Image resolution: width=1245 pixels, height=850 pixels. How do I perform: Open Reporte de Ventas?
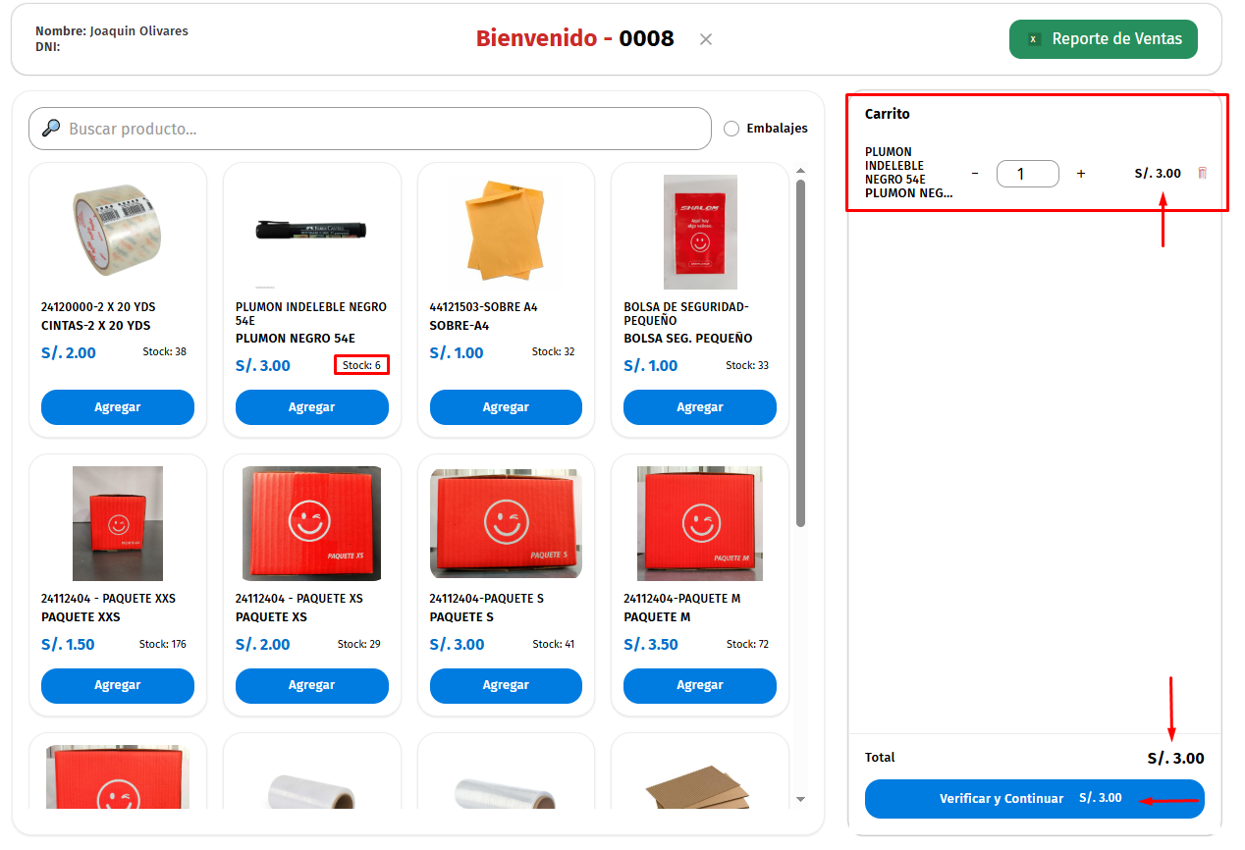[x=1103, y=39]
